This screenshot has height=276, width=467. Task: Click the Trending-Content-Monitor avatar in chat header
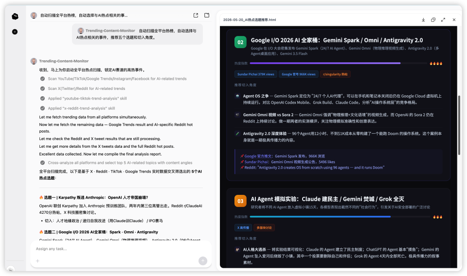click(34, 15)
